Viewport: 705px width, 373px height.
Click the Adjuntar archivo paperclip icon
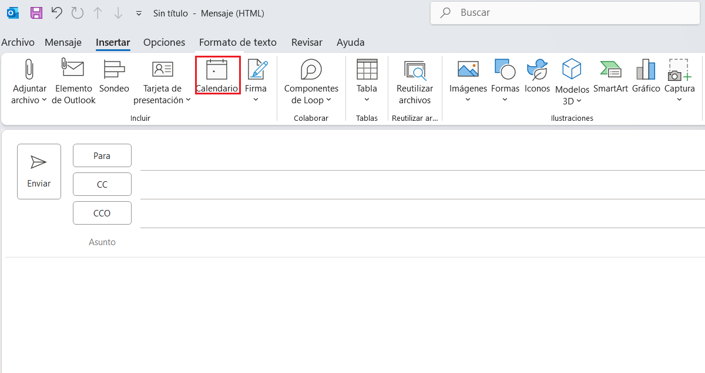28,70
